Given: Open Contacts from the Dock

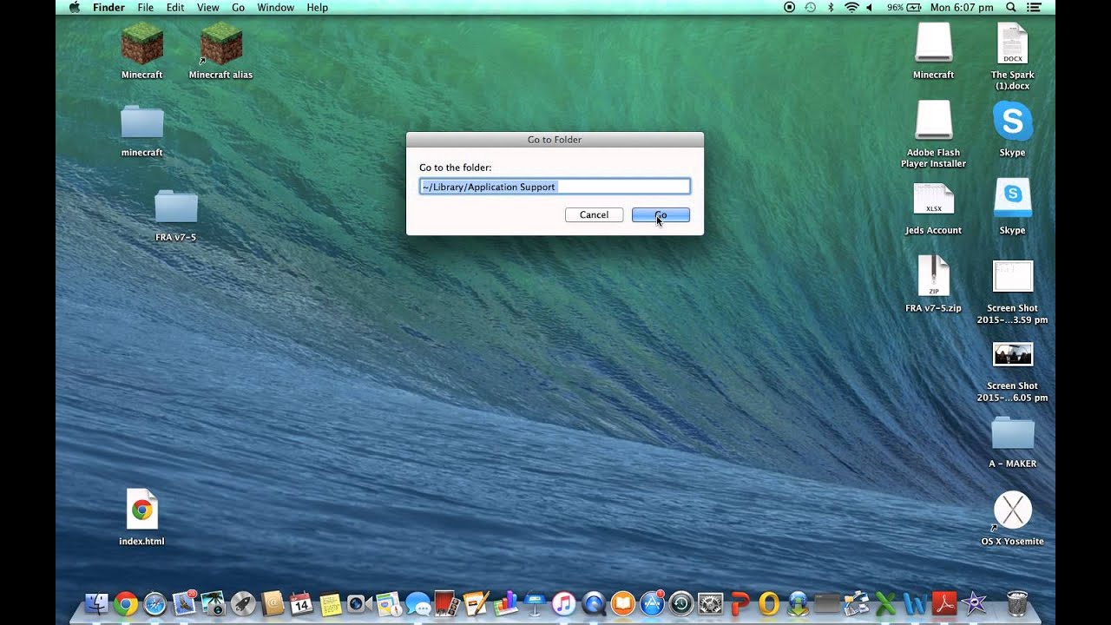Looking at the screenshot, I should click(273, 603).
